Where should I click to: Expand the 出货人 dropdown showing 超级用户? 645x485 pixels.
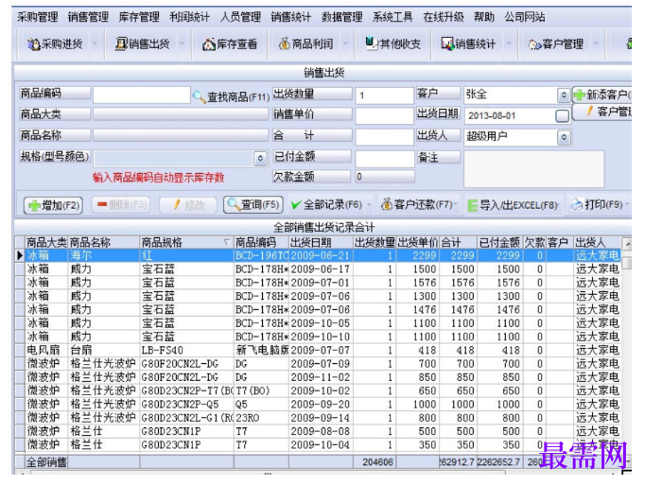click(x=564, y=137)
